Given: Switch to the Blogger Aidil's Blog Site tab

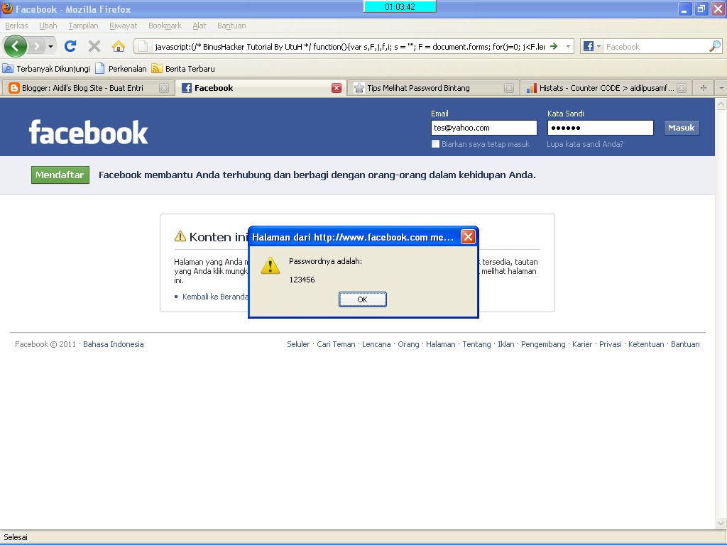Looking at the screenshot, I should (84, 88).
